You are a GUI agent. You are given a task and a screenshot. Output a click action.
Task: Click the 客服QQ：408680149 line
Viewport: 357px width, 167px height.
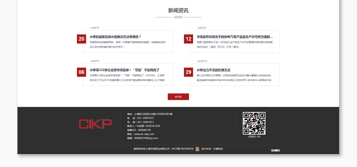click(139, 130)
